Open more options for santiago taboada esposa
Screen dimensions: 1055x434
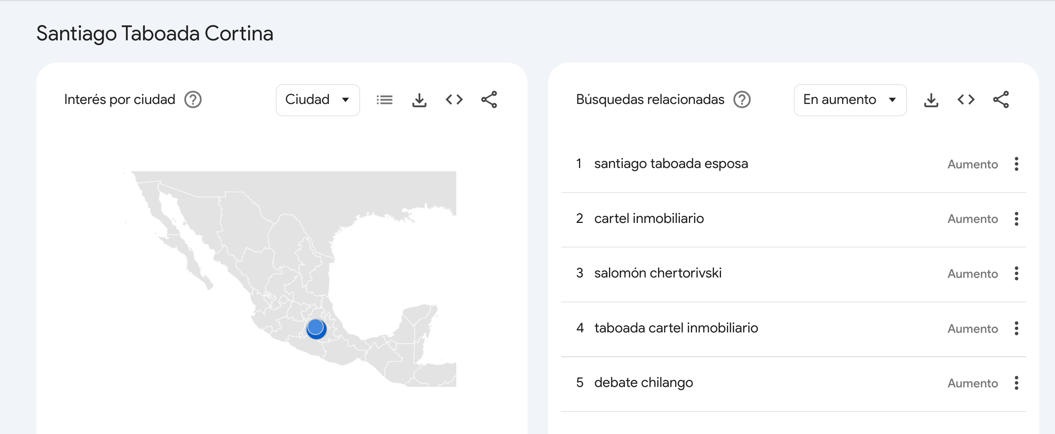(x=1016, y=164)
